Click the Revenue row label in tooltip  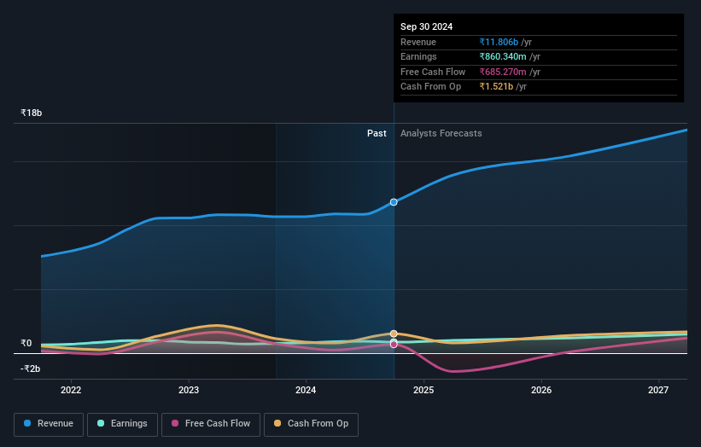click(x=418, y=42)
